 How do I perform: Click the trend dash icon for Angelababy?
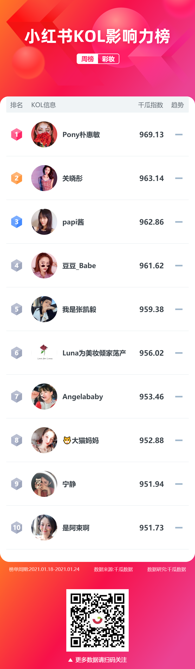tap(179, 397)
